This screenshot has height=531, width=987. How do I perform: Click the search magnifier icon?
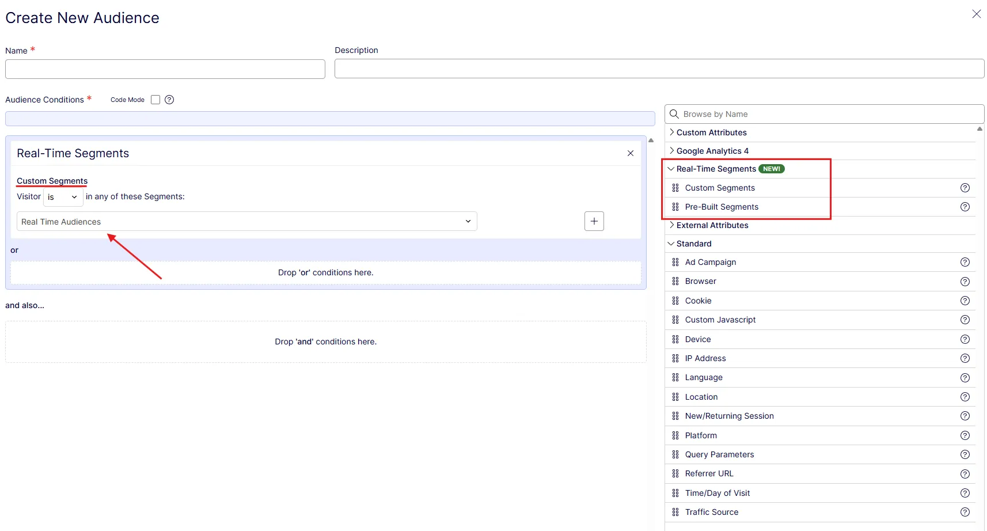[674, 114]
